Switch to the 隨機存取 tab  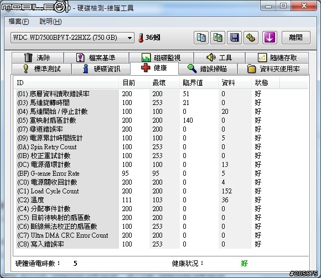[277, 57]
